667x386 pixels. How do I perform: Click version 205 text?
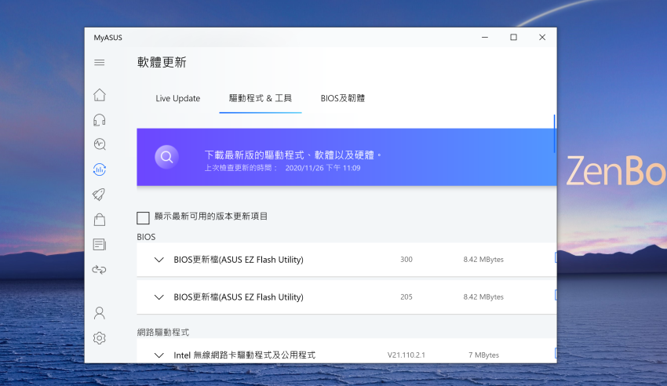coord(406,297)
